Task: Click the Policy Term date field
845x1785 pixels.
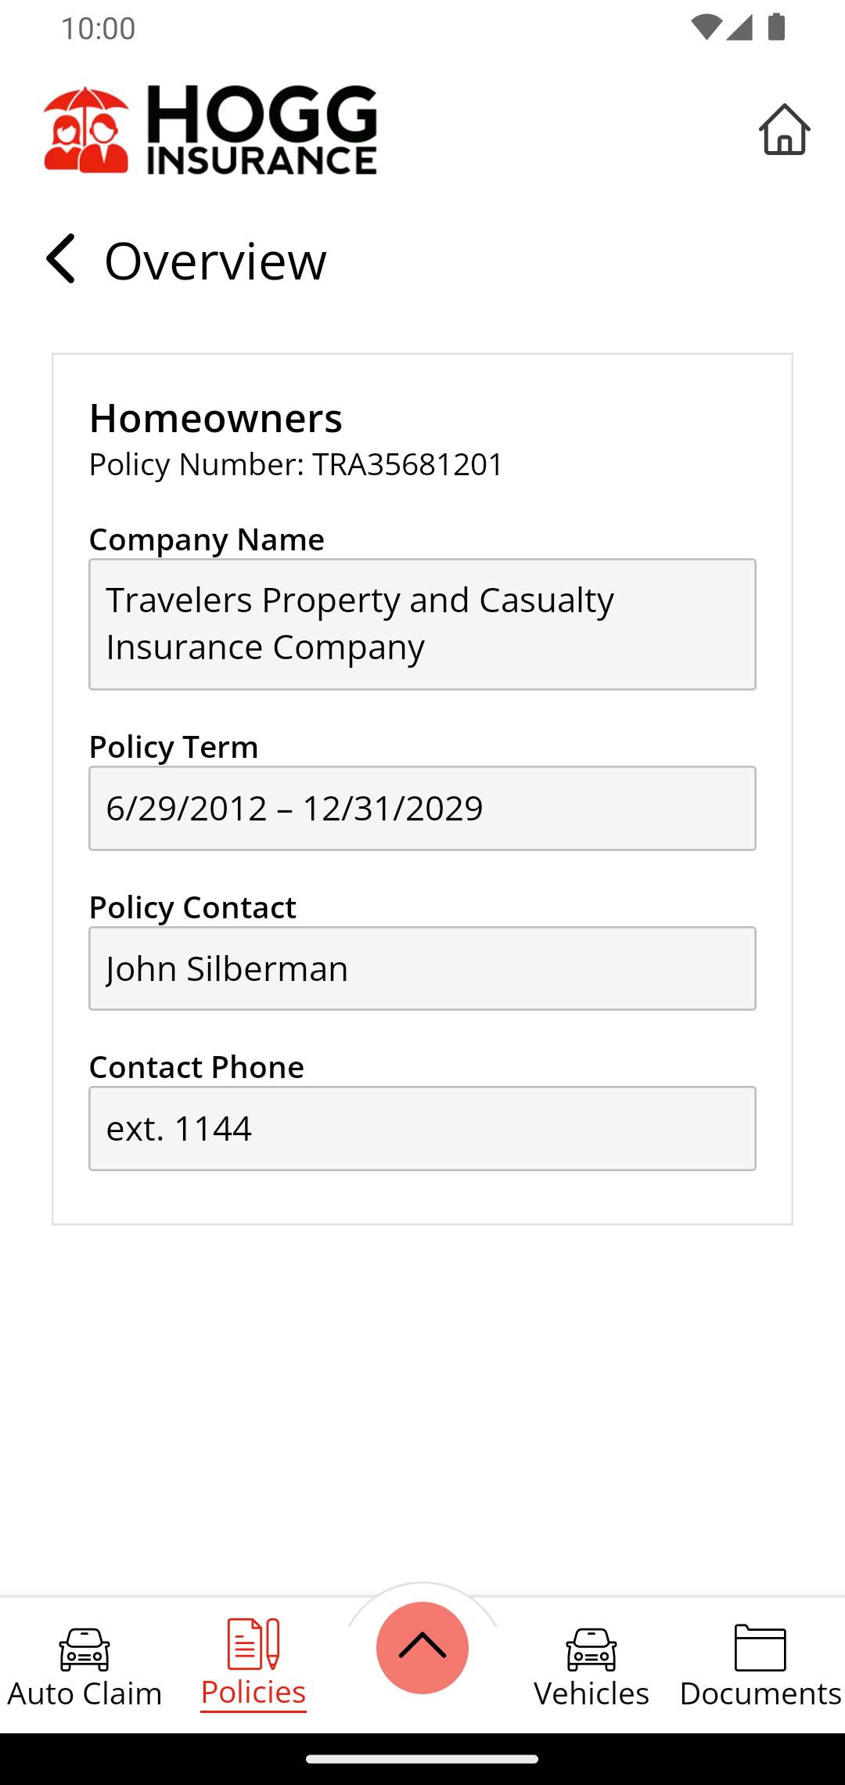Action: pyautogui.click(x=422, y=808)
